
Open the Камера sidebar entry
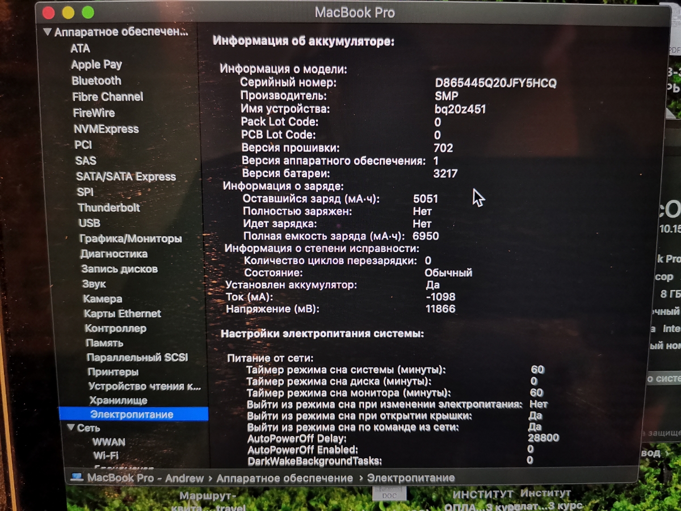click(102, 299)
